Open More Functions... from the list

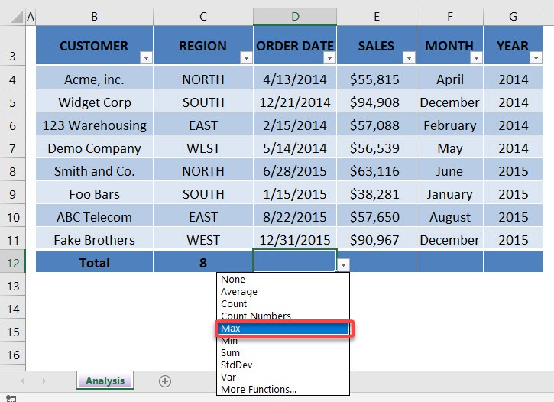[x=283, y=389]
